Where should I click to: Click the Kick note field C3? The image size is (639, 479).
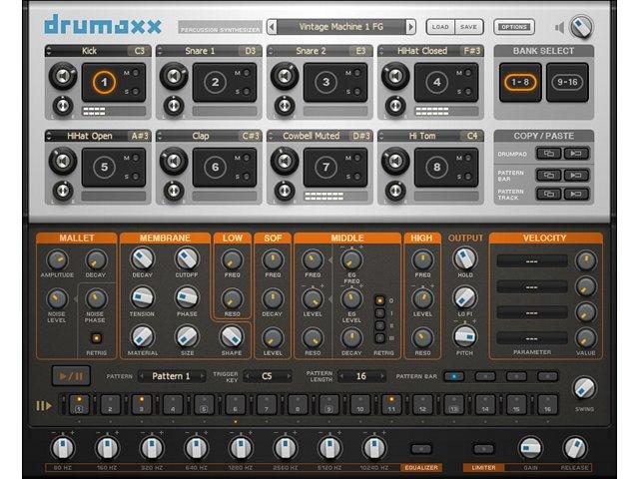[140, 51]
